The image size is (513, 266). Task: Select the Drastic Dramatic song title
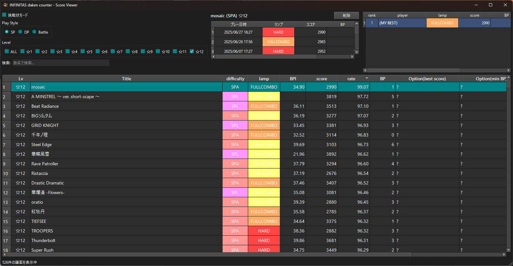(47, 183)
